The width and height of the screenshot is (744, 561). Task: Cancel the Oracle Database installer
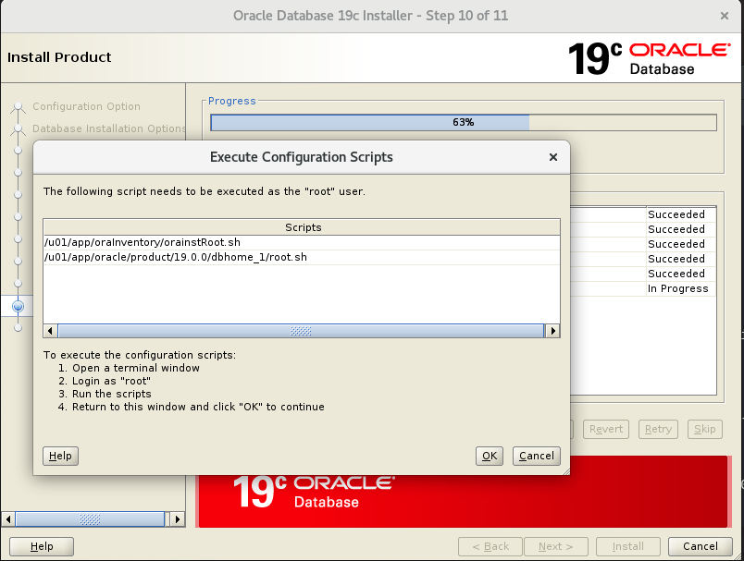(700, 546)
